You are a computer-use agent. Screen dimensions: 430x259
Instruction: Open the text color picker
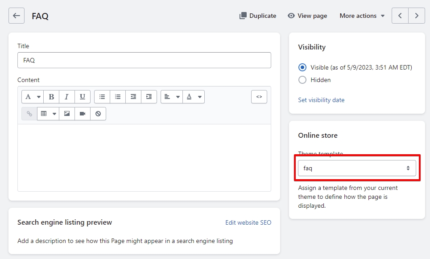pyautogui.click(x=194, y=97)
